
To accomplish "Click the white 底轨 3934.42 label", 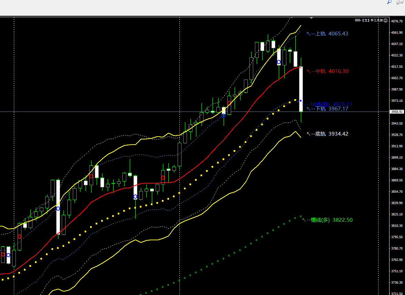I will click(332, 134).
